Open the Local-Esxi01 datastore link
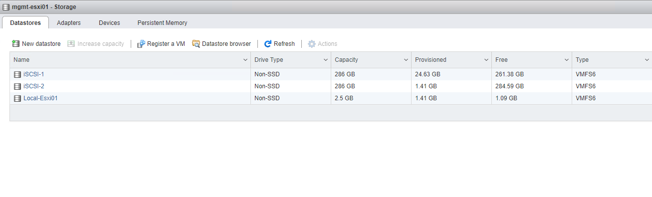The height and width of the screenshot is (197, 652). click(x=40, y=98)
